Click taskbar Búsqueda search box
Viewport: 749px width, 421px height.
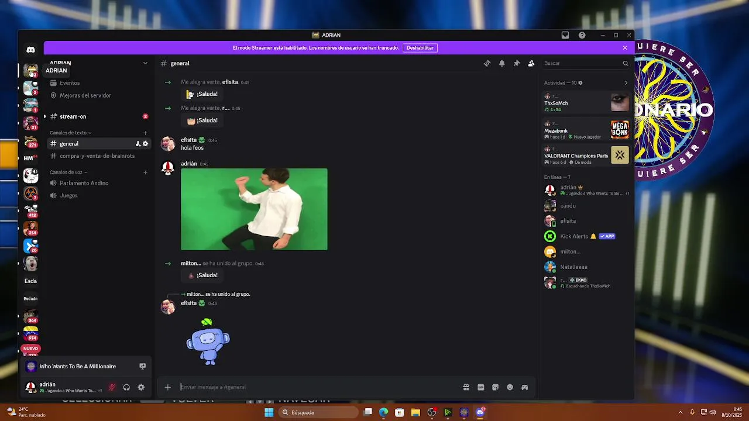[318, 413]
